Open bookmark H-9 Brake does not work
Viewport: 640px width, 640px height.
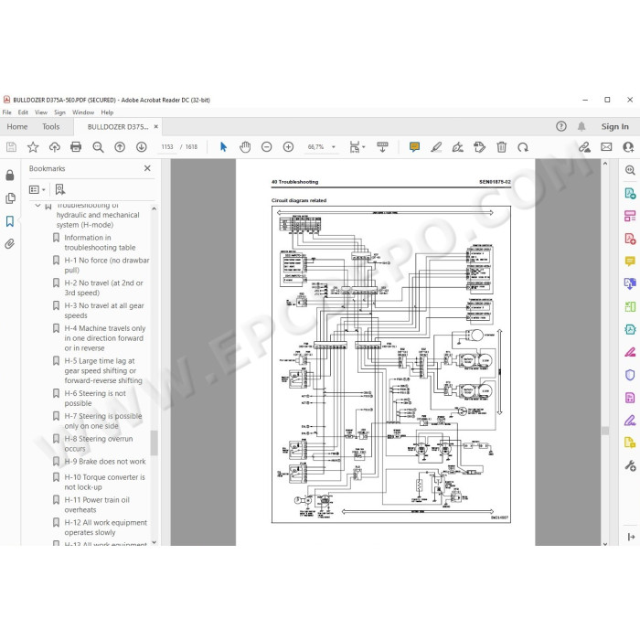[105, 462]
